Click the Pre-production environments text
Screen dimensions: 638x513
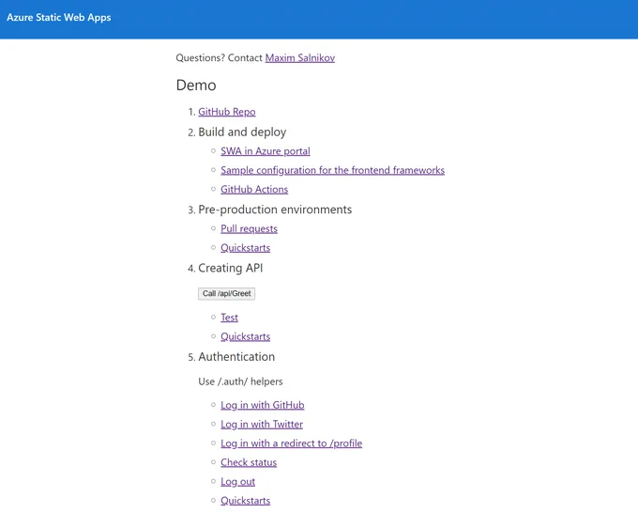(275, 210)
